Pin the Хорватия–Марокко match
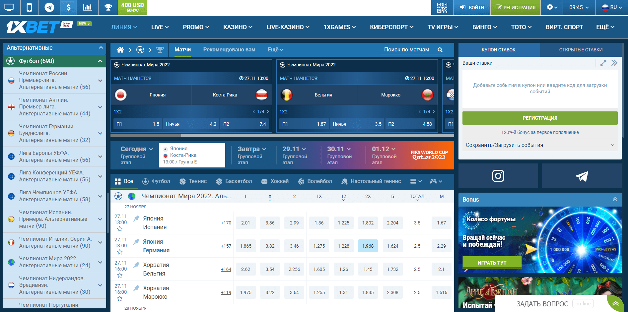 click(136, 288)
